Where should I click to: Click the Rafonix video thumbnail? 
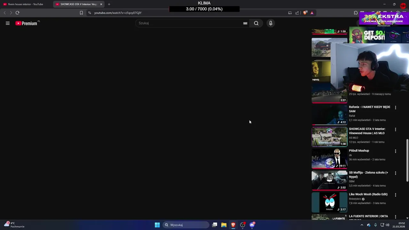click(329, 115)
